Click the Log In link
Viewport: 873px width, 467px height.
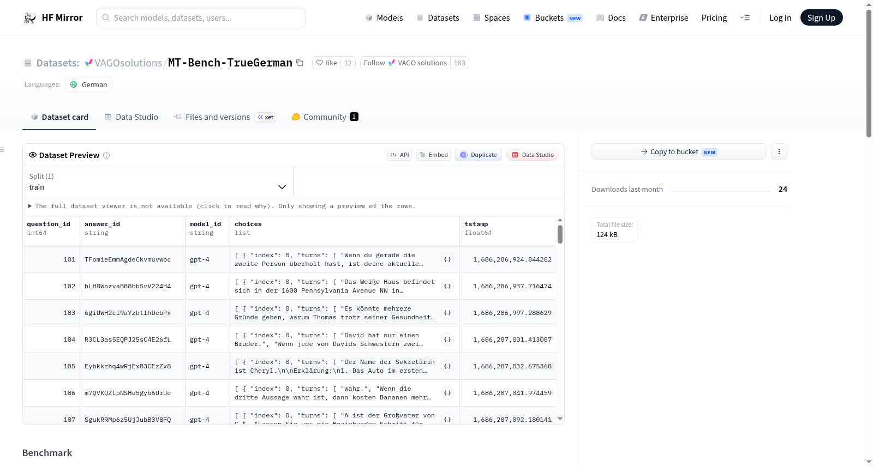click(x=780, y=17)
